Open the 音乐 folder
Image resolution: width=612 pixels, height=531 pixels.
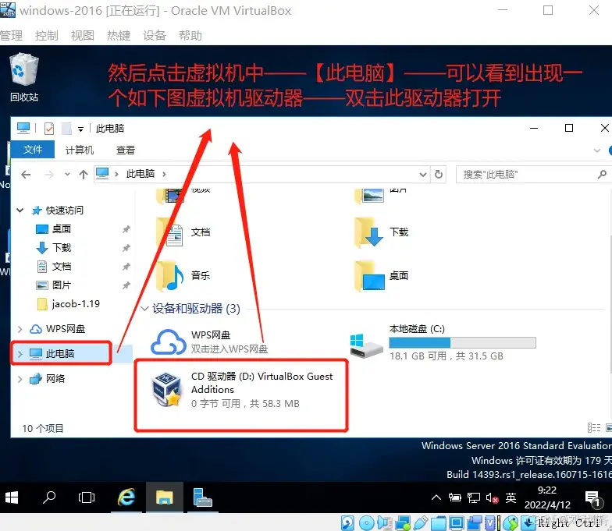tap(183, 276)
